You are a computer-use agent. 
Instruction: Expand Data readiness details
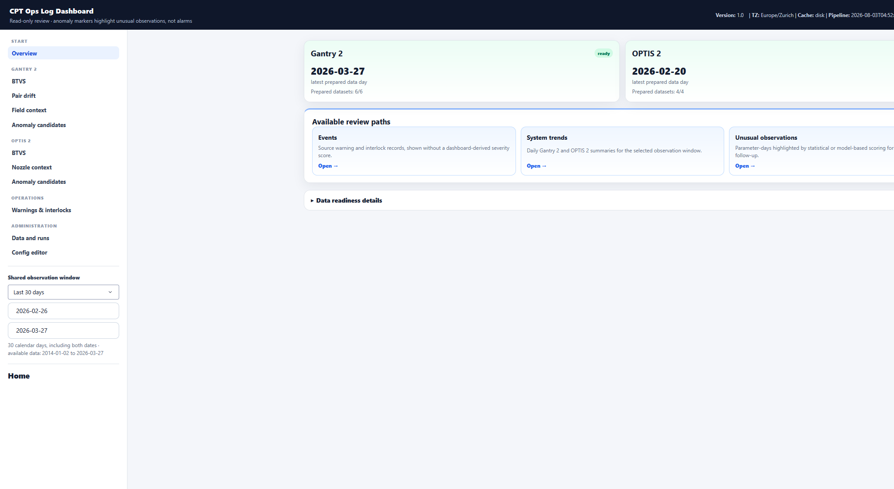pyautogui.click(x=346, y=200)
